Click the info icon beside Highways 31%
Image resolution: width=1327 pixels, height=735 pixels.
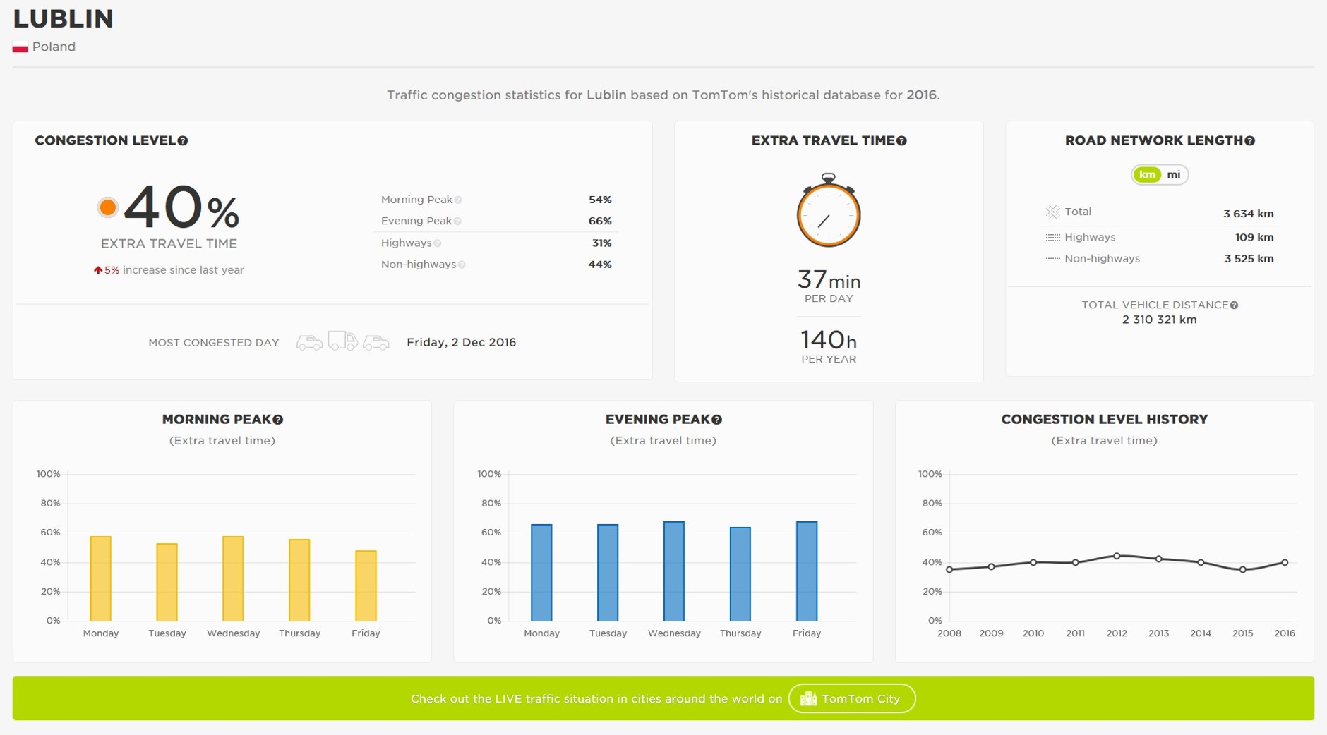tap(438, 243)
